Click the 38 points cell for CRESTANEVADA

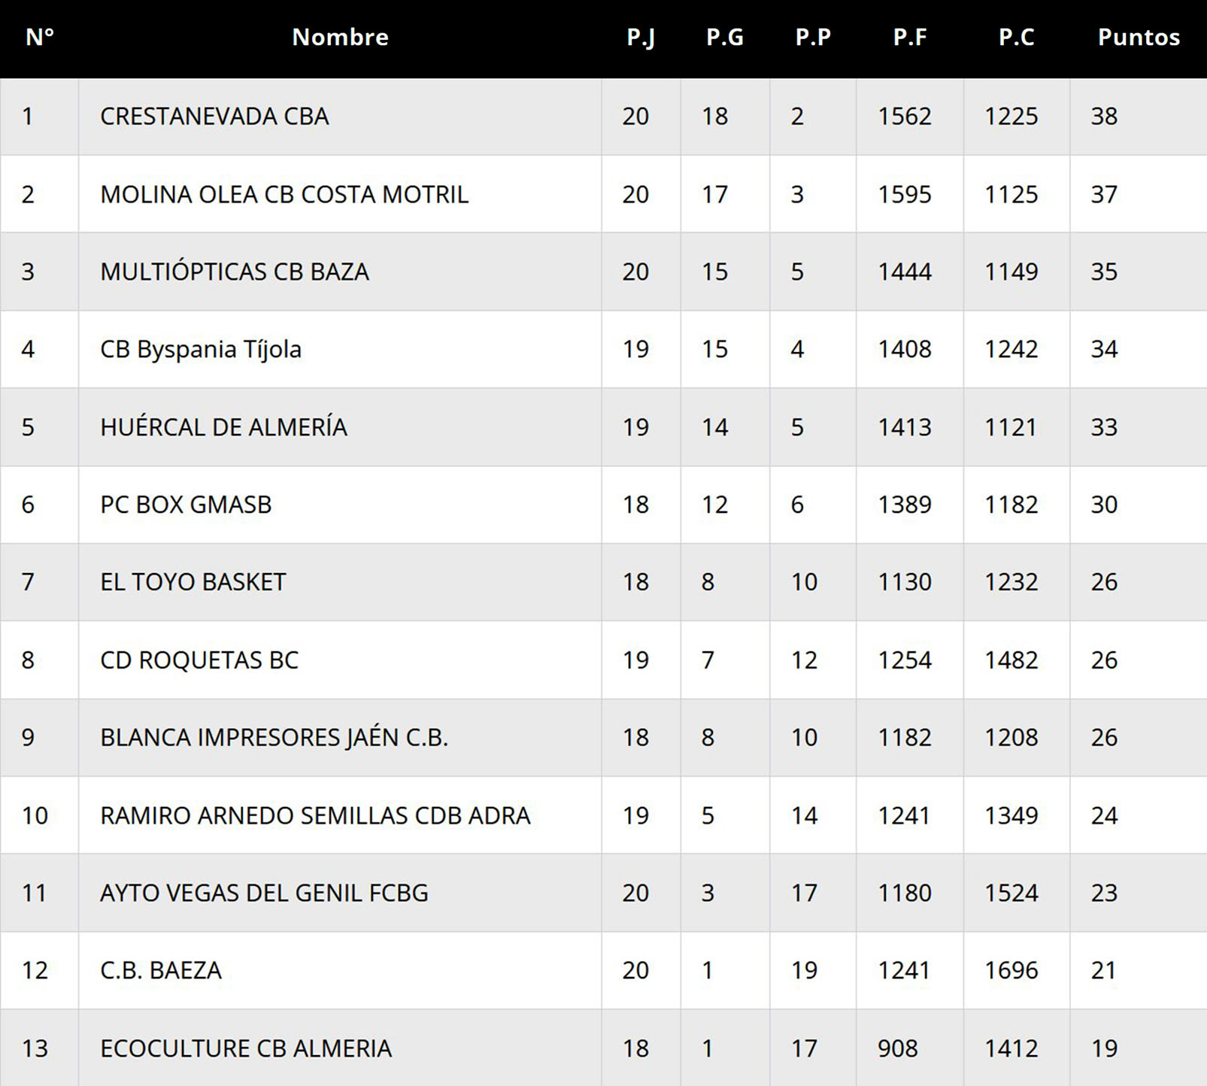1104,117
